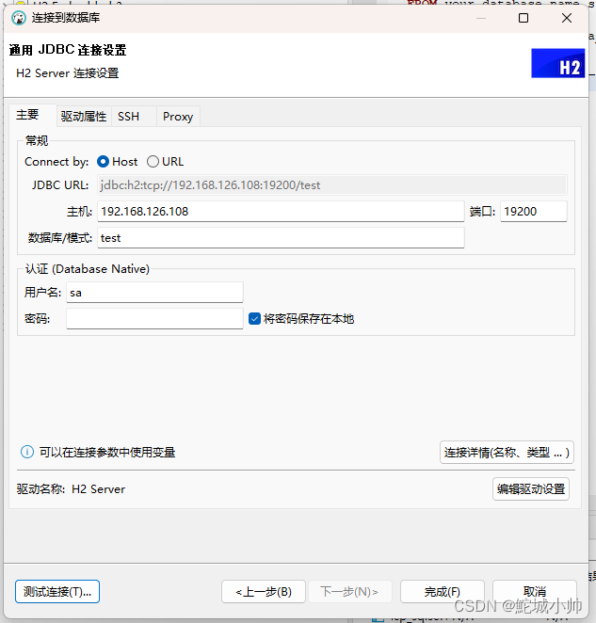
Task: Click the 用户名 field containing sa
Action: coord(154,293)
